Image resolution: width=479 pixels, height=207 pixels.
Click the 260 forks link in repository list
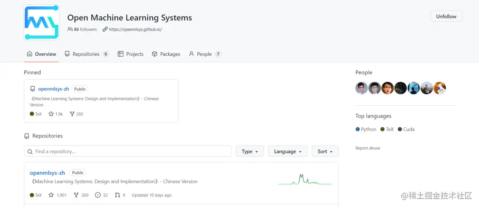coord(81,195)
